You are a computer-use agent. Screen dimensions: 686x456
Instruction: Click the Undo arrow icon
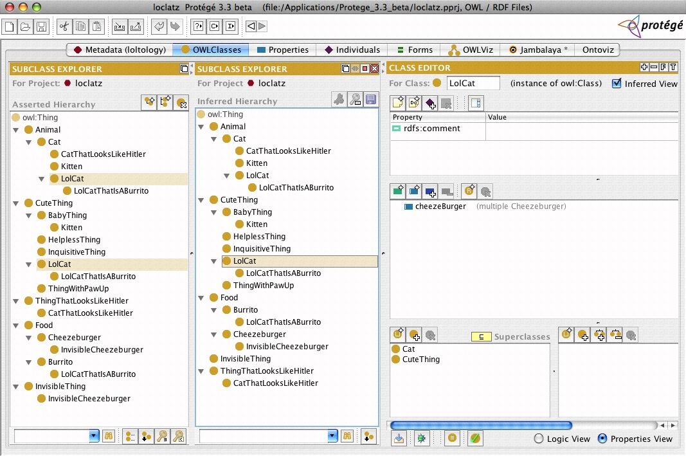tap(159, 26)
